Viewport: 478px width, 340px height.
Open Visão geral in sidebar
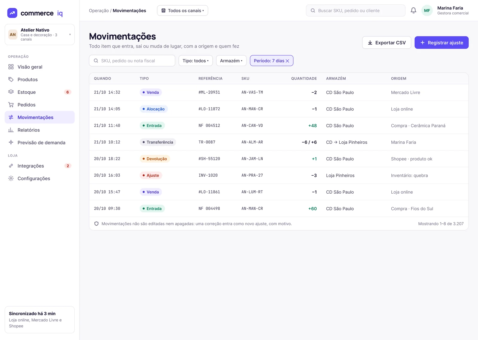tap(39, 67)
